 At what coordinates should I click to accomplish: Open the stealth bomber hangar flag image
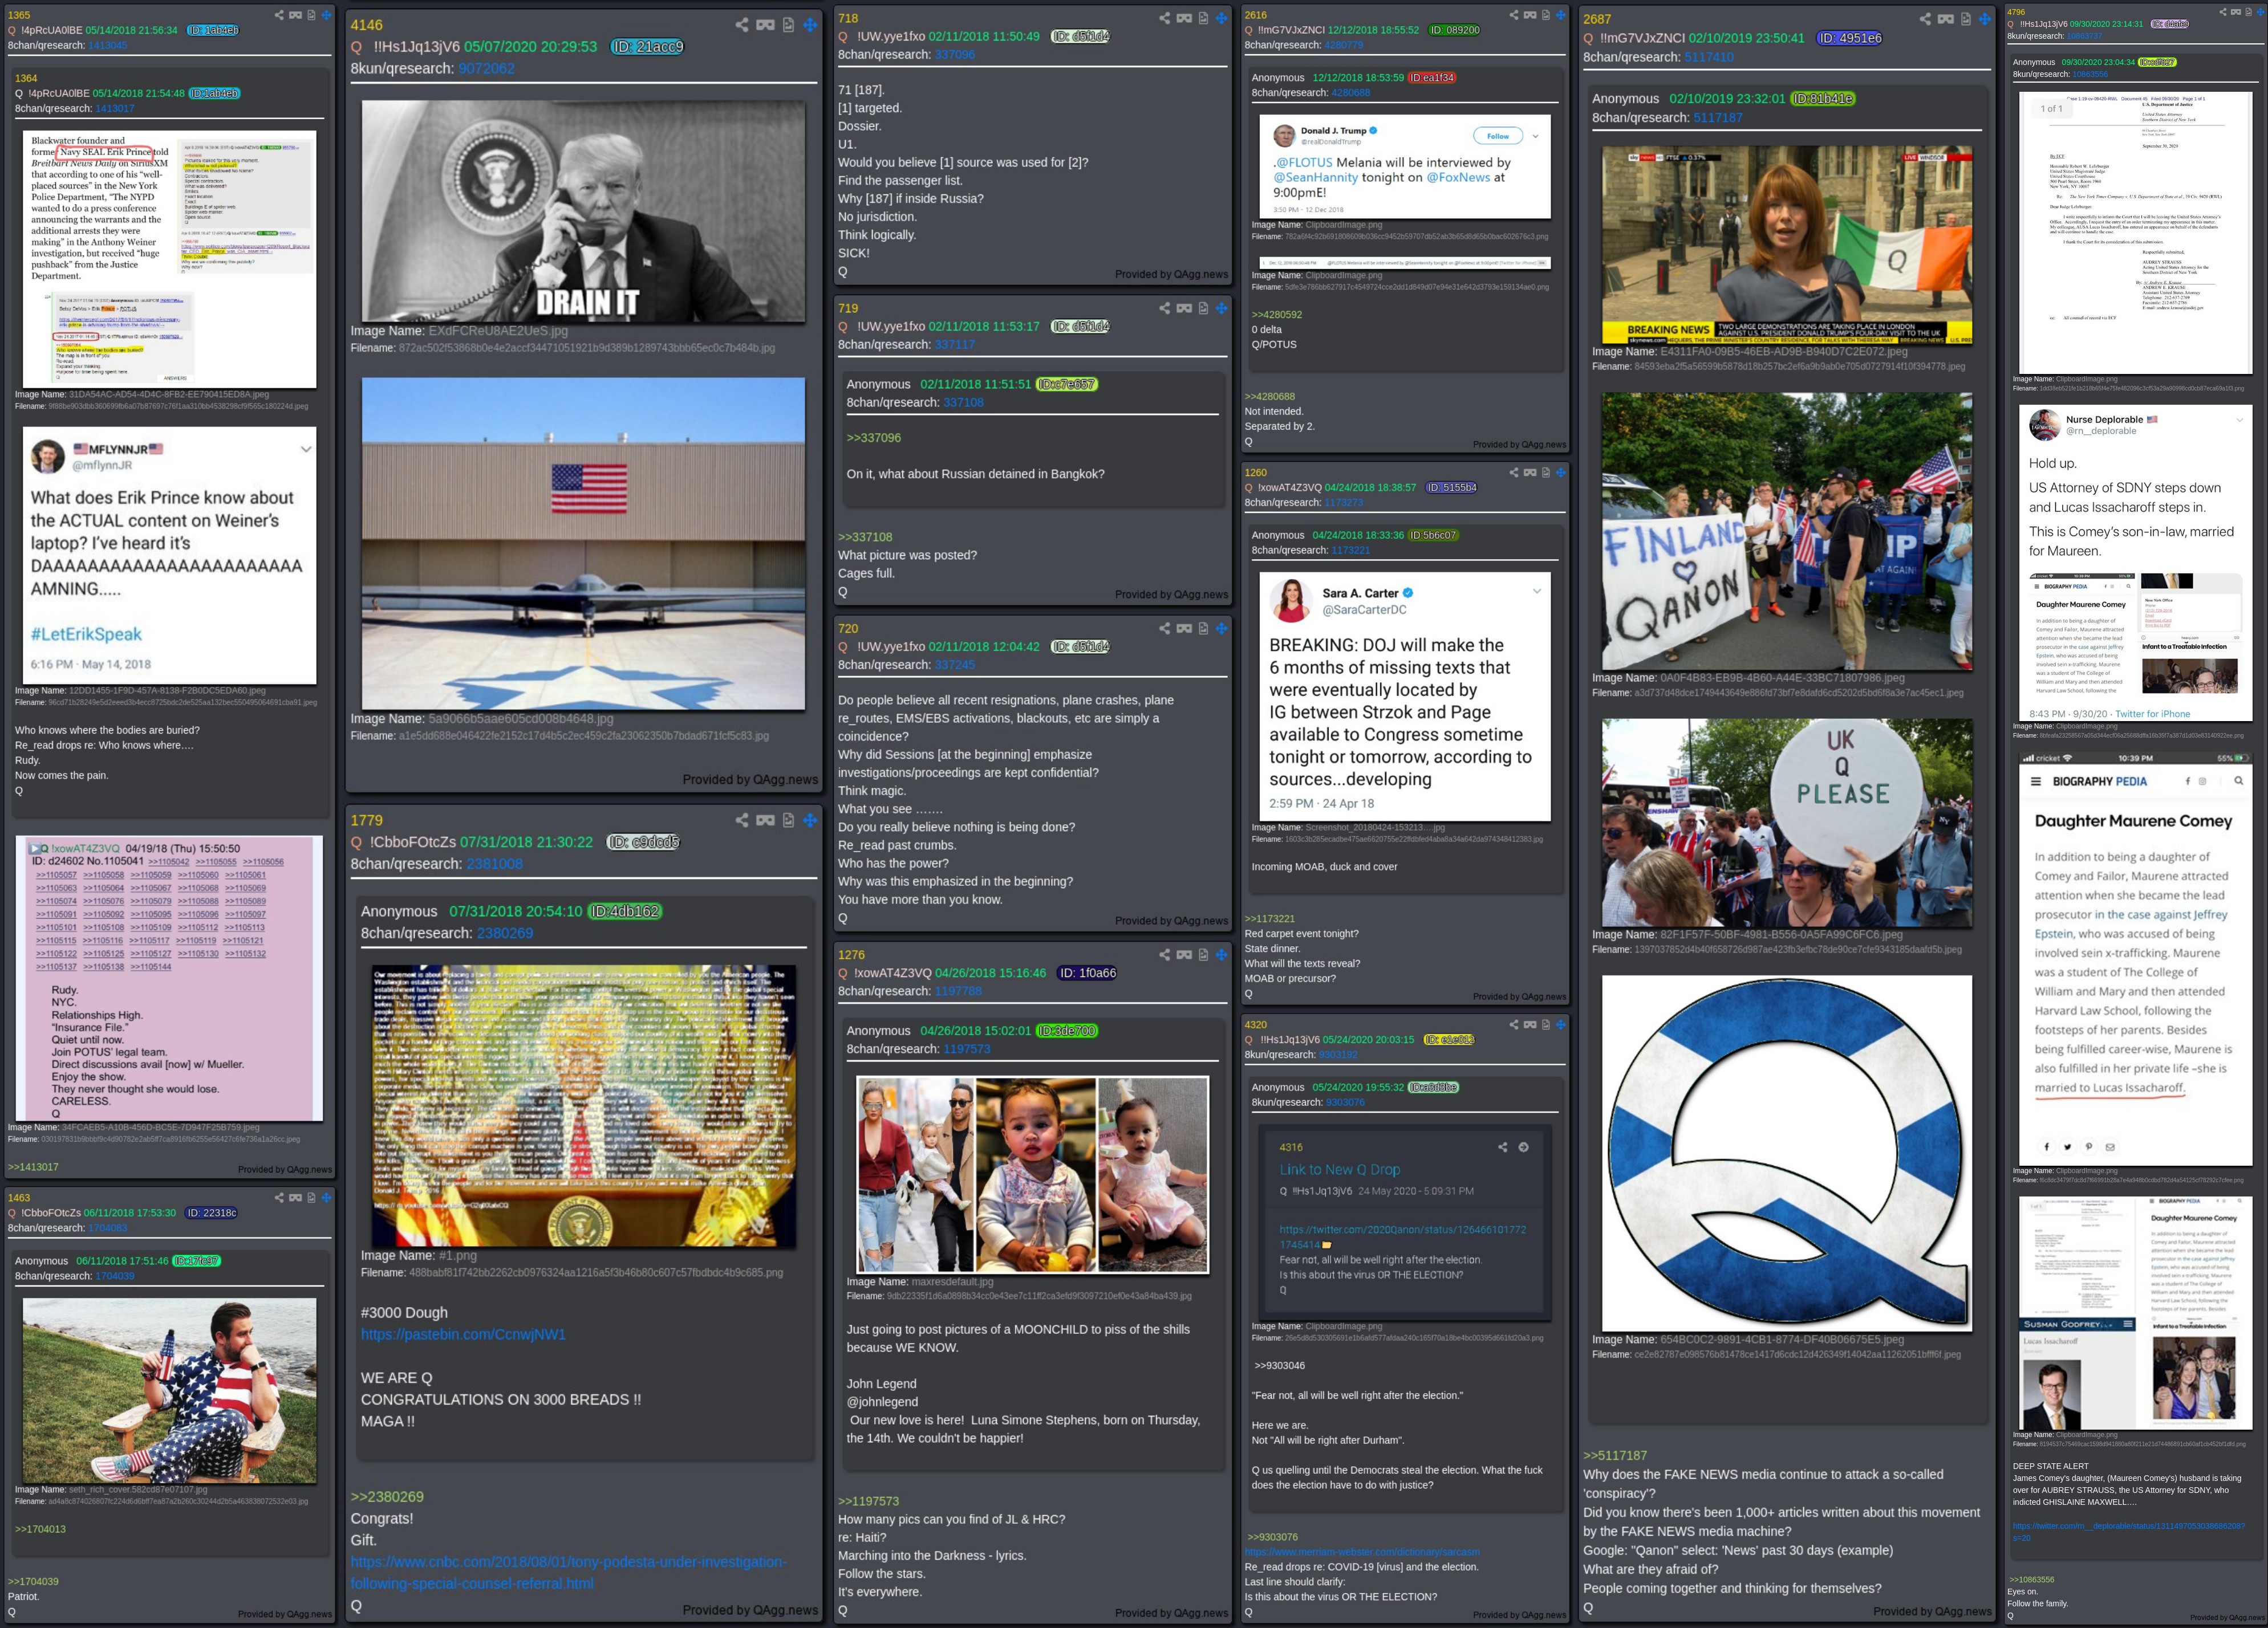pyautogui.click(x=583, y=544)
